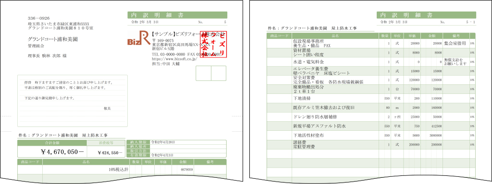
Task: Select postal code 336-0926
Action: tap(39, 18)
